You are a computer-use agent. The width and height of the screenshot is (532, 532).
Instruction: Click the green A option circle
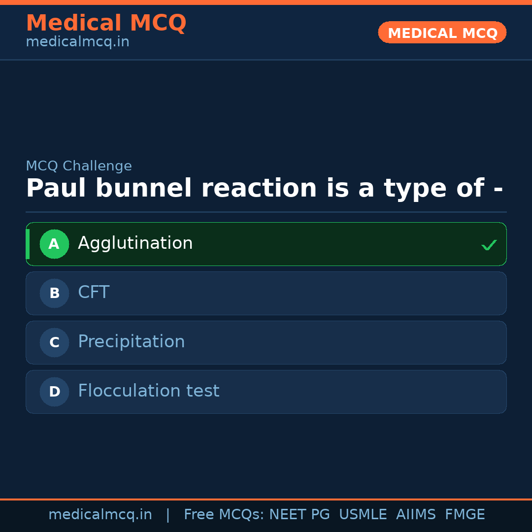pyautogui.click(x=54, y=244)
